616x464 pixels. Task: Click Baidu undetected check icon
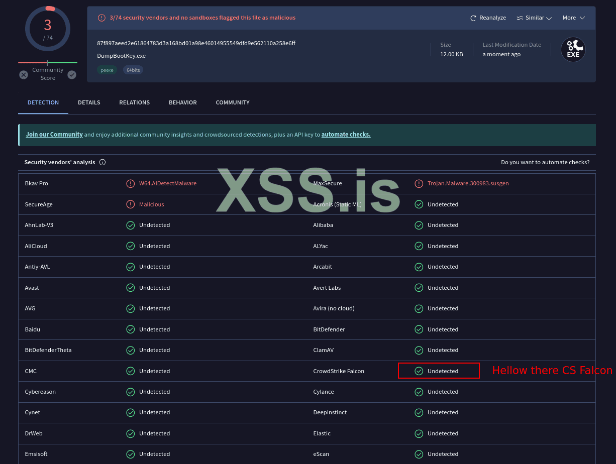click(131, 329)
